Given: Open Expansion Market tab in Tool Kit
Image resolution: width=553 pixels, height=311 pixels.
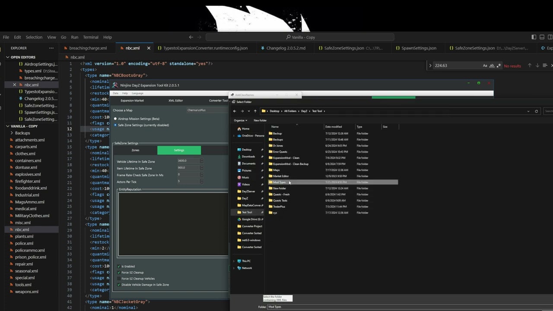Looking at the screenshot, I should point(132,101).
